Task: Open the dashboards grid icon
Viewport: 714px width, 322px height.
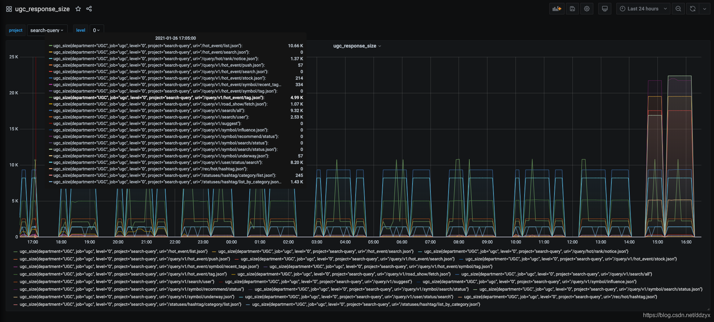Action: click(x=9, y=9)
